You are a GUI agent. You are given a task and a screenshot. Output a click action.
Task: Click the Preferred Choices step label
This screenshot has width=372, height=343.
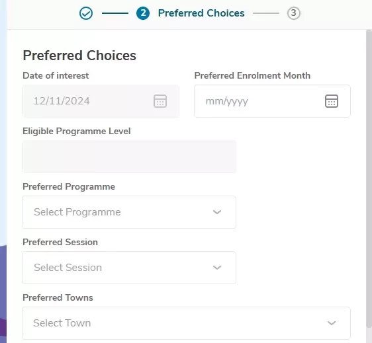point(201,13)
